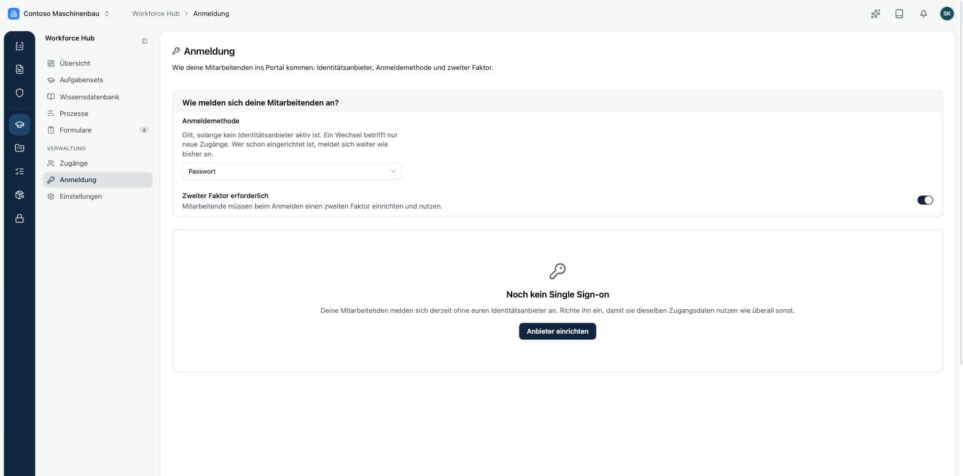Click the 'Workforce Hub' sidebar title
This screenshot has width=963, height=476.
[70, 38]
